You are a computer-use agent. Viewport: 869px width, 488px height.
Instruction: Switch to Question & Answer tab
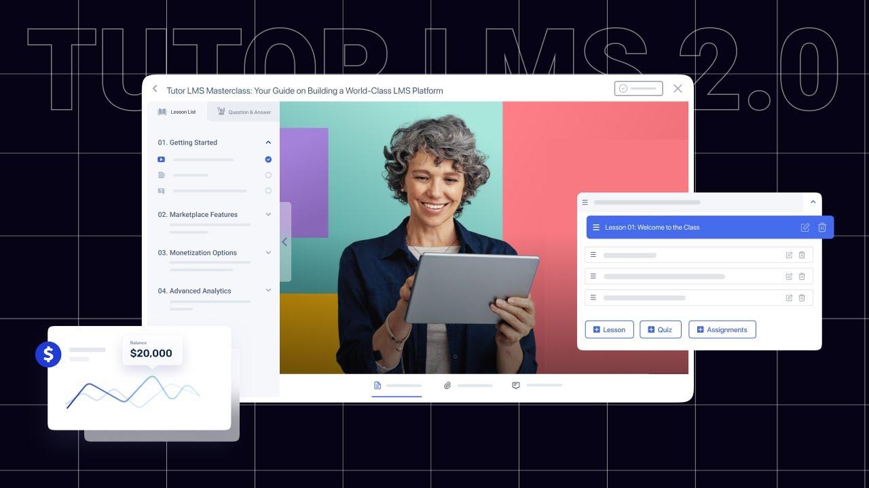tap(244, 112)
